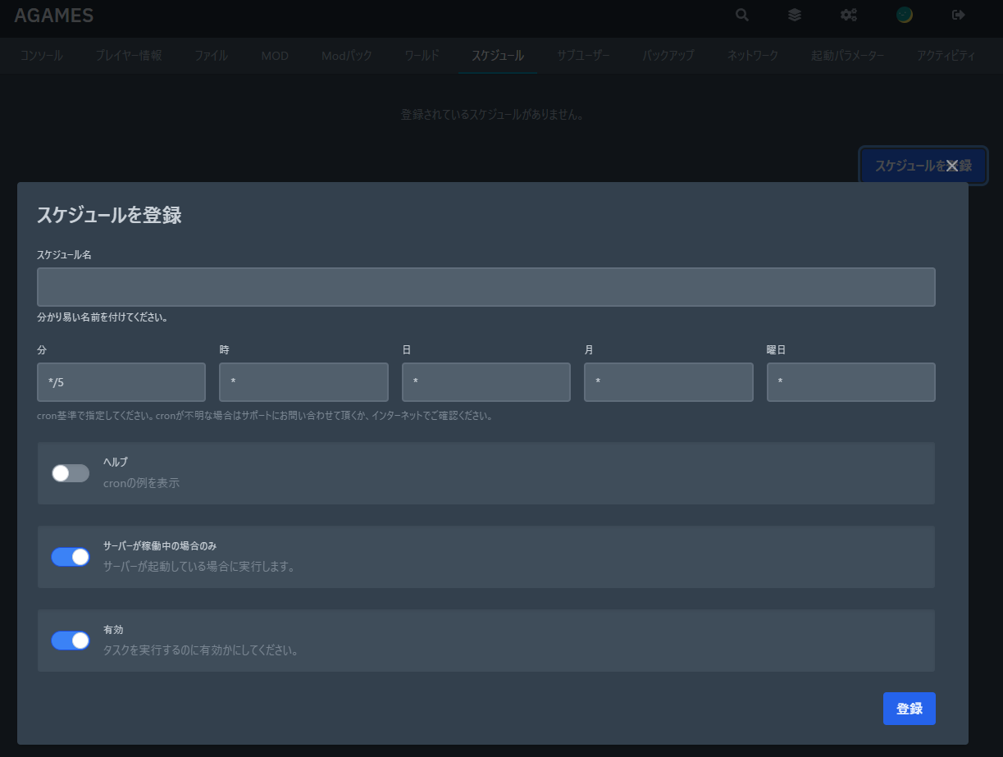The image size is (1003, 757).
Task: Open admin settings gears icon
Action: [x=849, y=15]
